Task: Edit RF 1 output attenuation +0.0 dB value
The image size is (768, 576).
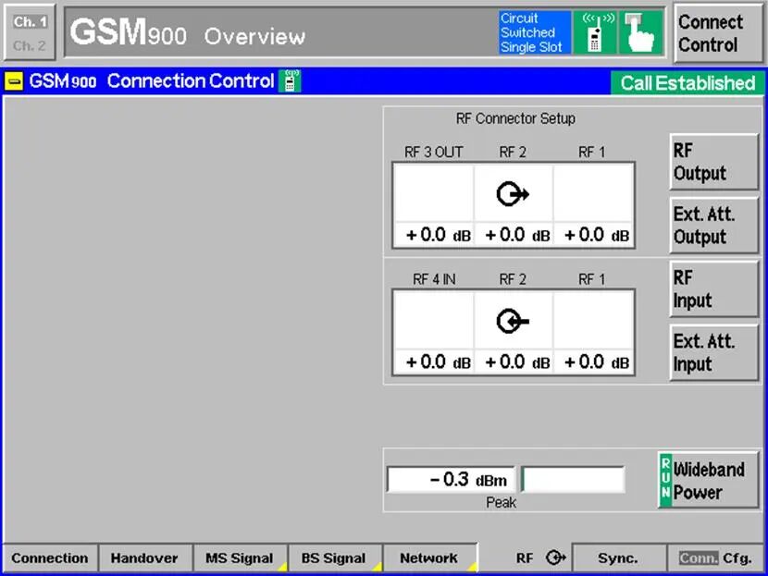Action: click(592, 235)
